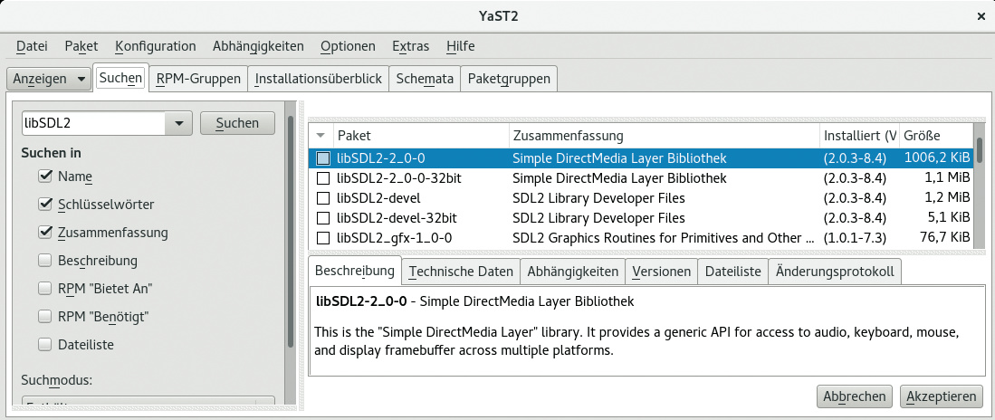The height and width of the screenshot is (420, 995).
Task: Click the Suchen search button
Action: [237, 123]
